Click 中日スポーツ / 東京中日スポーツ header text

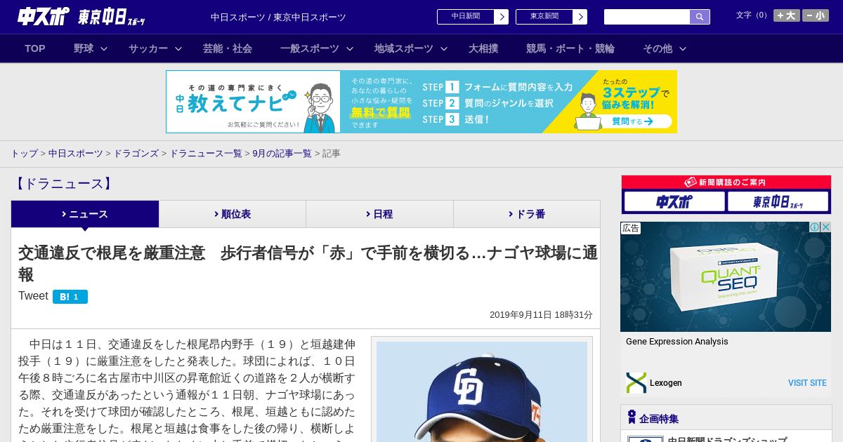pyautogui.click(x=278, y=17)
